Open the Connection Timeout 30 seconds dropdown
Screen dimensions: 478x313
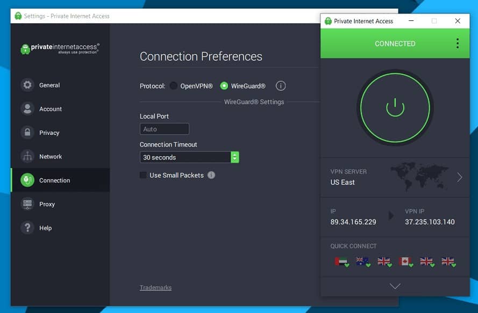[x=189, y=157]
